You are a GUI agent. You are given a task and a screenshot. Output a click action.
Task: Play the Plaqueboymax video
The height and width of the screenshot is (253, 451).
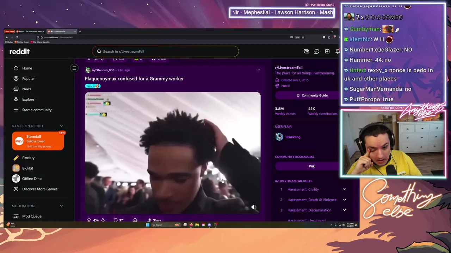[173, 153]
